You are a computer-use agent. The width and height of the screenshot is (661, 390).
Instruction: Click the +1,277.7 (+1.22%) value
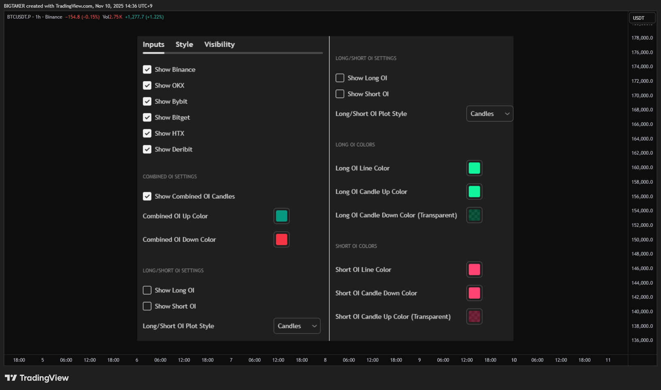(144, 17)
